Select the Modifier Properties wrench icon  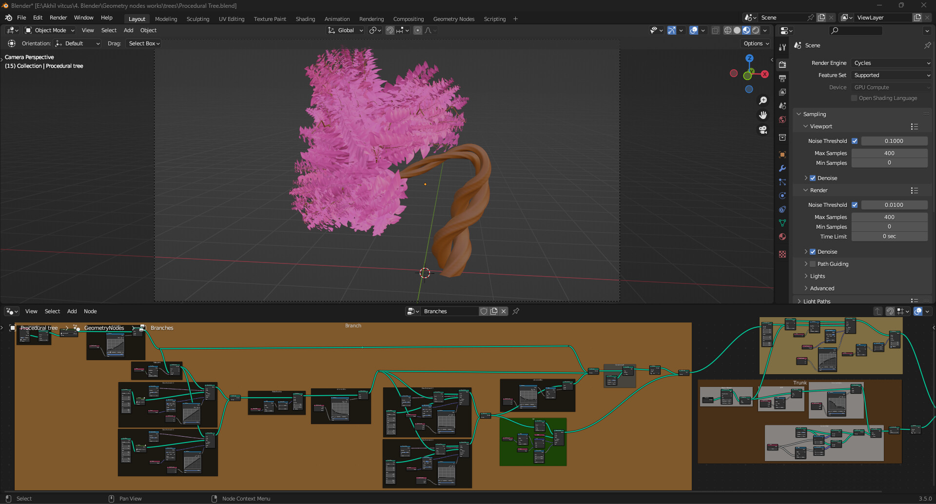click(x=782, y=168)
